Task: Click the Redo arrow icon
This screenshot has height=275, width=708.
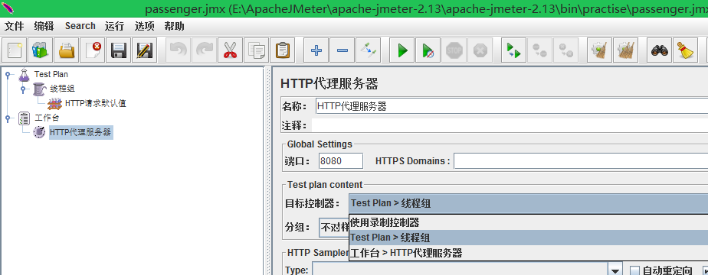Action: [x=204, y=50]
